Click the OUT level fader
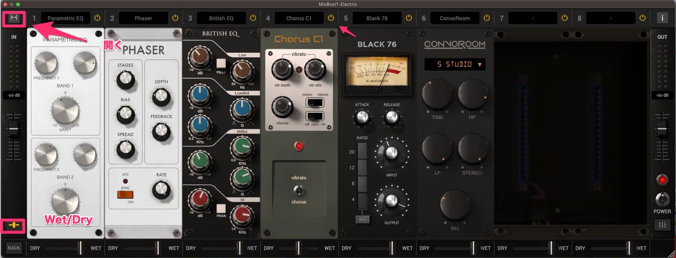The width and height of the screenshot is (676, 258). click(x=662, y=130)
